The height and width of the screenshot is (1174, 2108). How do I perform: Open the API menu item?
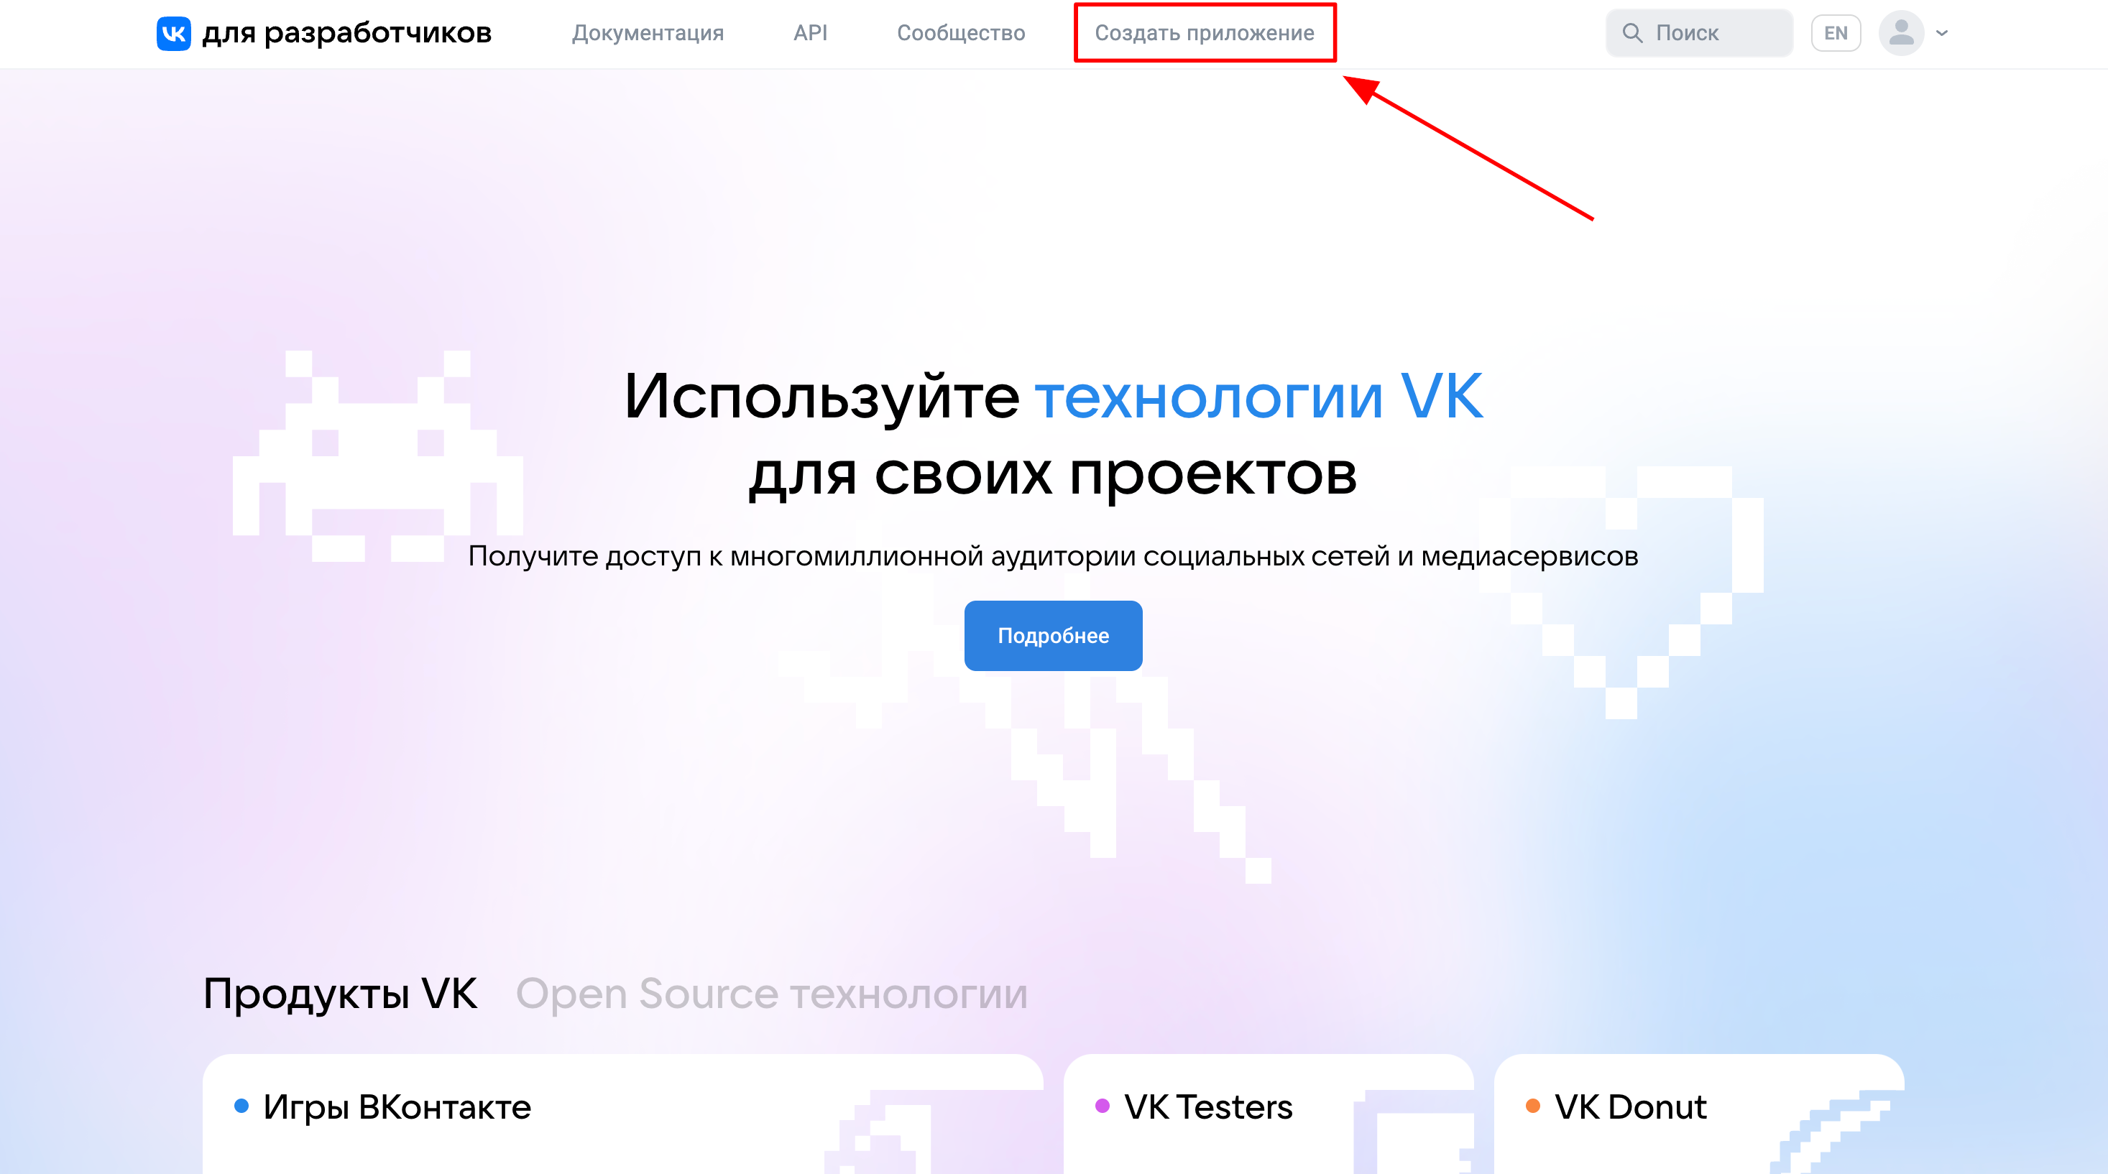[810, 34]
